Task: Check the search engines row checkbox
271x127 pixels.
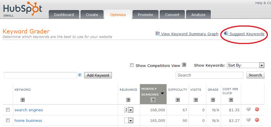Action: pyautogui.click(x=8, y=110)
